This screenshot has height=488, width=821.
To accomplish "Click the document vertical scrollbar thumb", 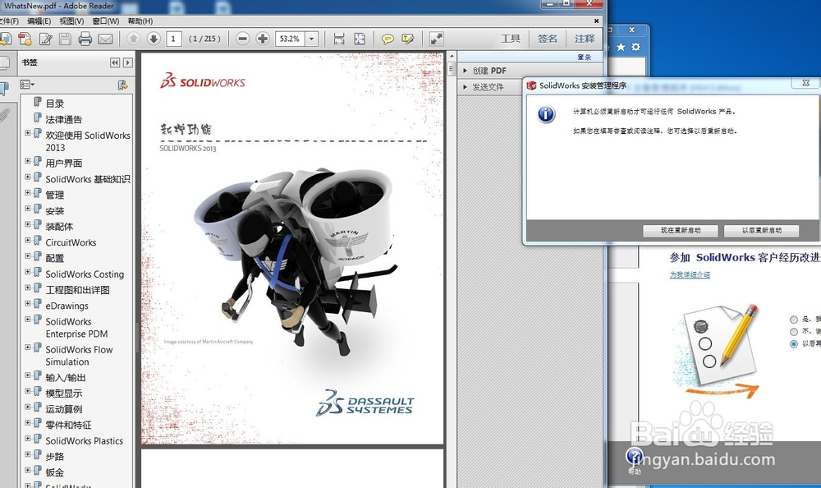I will [452, 68].
